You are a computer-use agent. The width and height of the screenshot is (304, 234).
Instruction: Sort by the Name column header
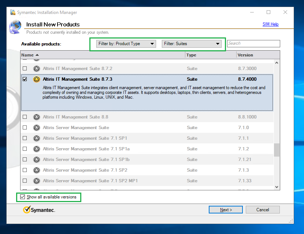tap(103, 55)
